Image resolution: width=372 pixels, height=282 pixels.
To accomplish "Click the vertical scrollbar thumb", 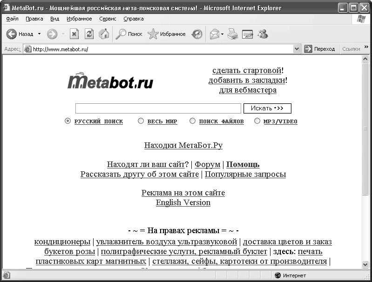I will pos(365,128).
